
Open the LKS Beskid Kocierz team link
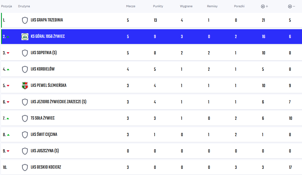[x=46, y=167]
